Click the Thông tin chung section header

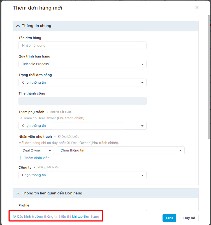[x=106, y=26]
